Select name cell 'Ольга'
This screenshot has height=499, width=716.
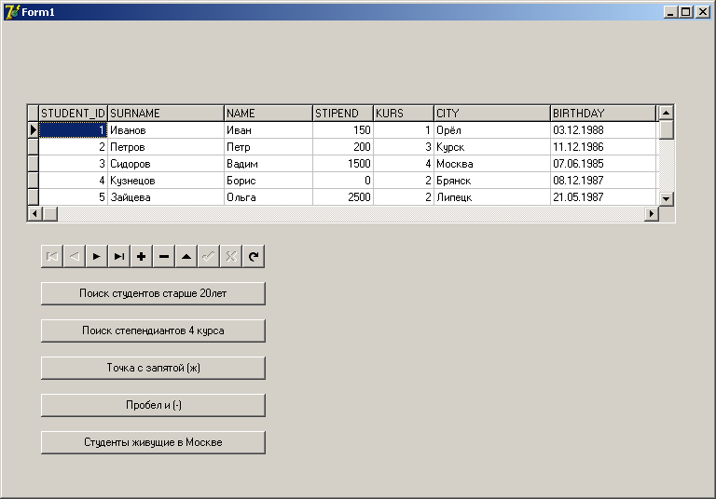(x=268, y=197)
